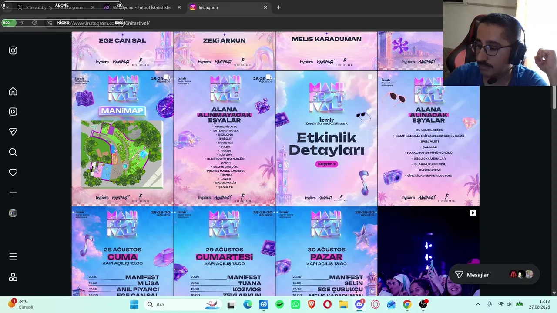Click the Kaydır button on Etkinlik Detayları post
The height and width of the screenshot is (313, 557).
tap(326, 164)
